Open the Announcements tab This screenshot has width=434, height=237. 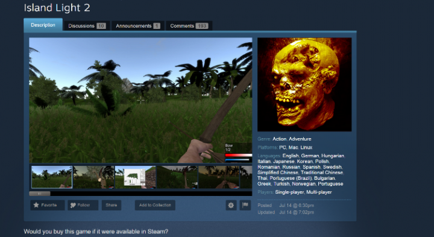click(x=138, y=26)
